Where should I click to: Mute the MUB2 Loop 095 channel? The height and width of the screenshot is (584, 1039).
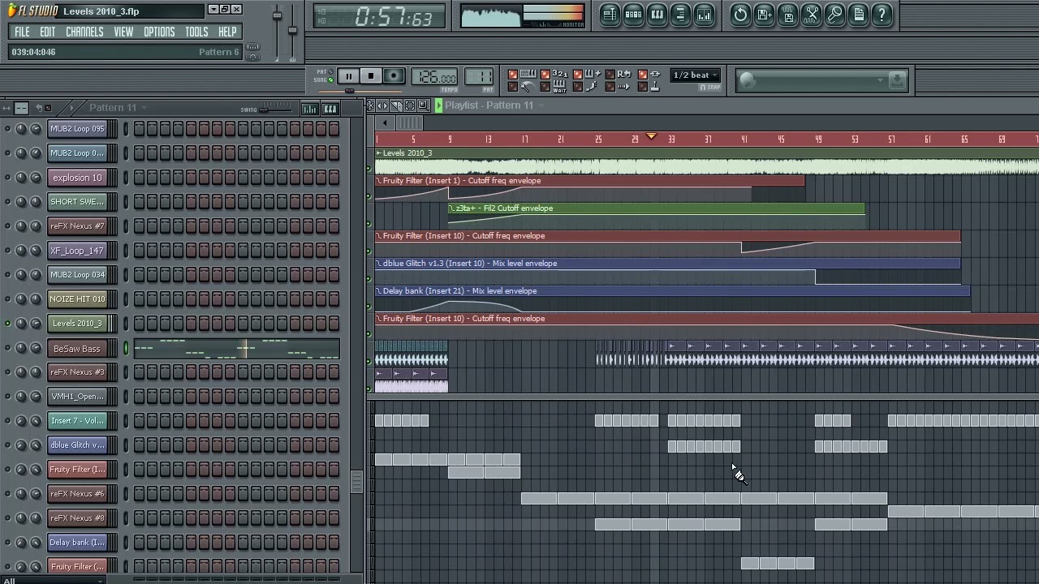click(8, 129)
